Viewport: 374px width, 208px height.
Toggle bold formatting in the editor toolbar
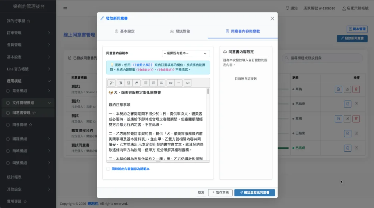[x=121, y=83]
